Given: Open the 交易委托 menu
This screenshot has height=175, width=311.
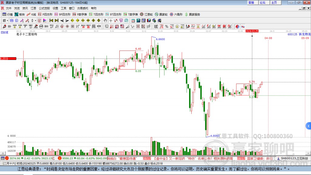Looking at the screenshot, I should pyautogui.click(x=83, y=8).
